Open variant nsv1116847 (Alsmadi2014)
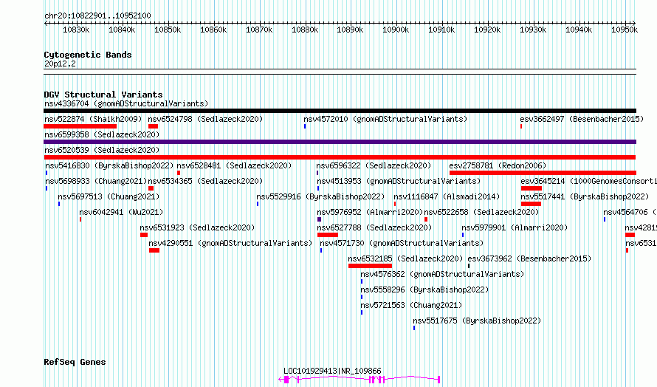This screenshot has width=657, height=387. 447,196
